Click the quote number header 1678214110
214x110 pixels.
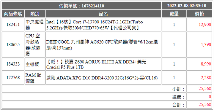click(x=81, y=6)
